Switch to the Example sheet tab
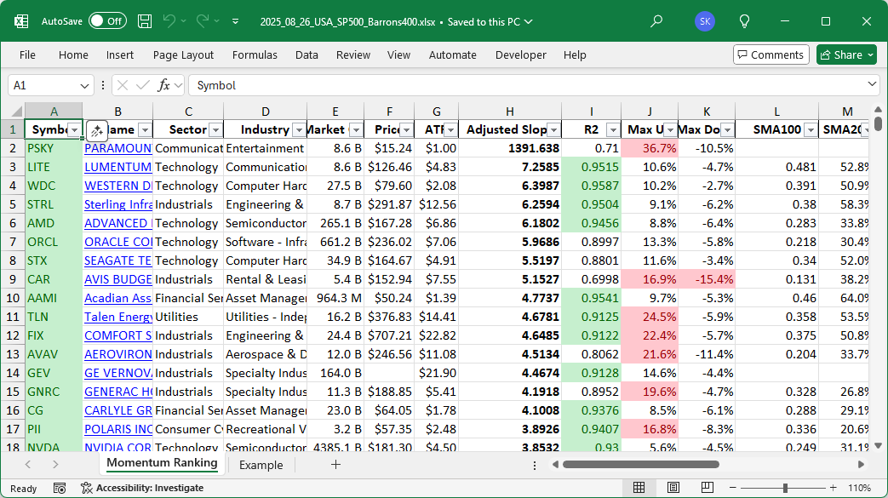This screenshot has height=498, width=888. (261, 465)
